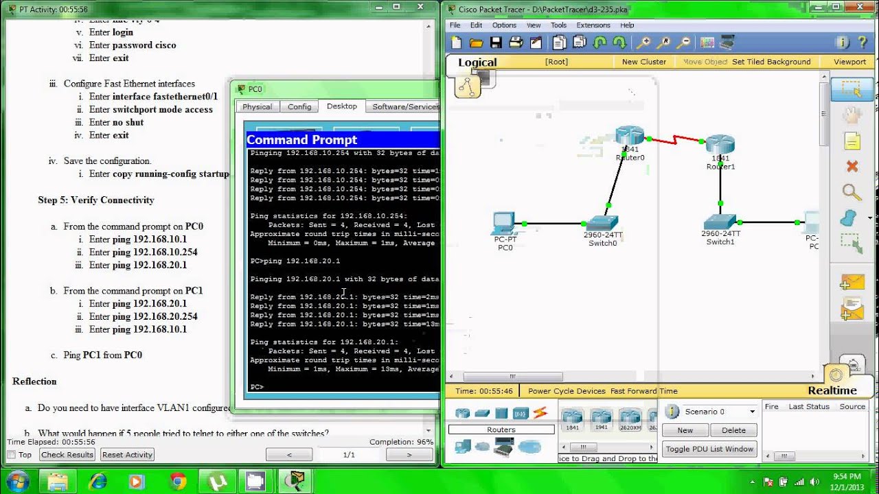Choose the Resize Shape tool
This screenshot has height=494, width=879.
[x=851, y=242]
